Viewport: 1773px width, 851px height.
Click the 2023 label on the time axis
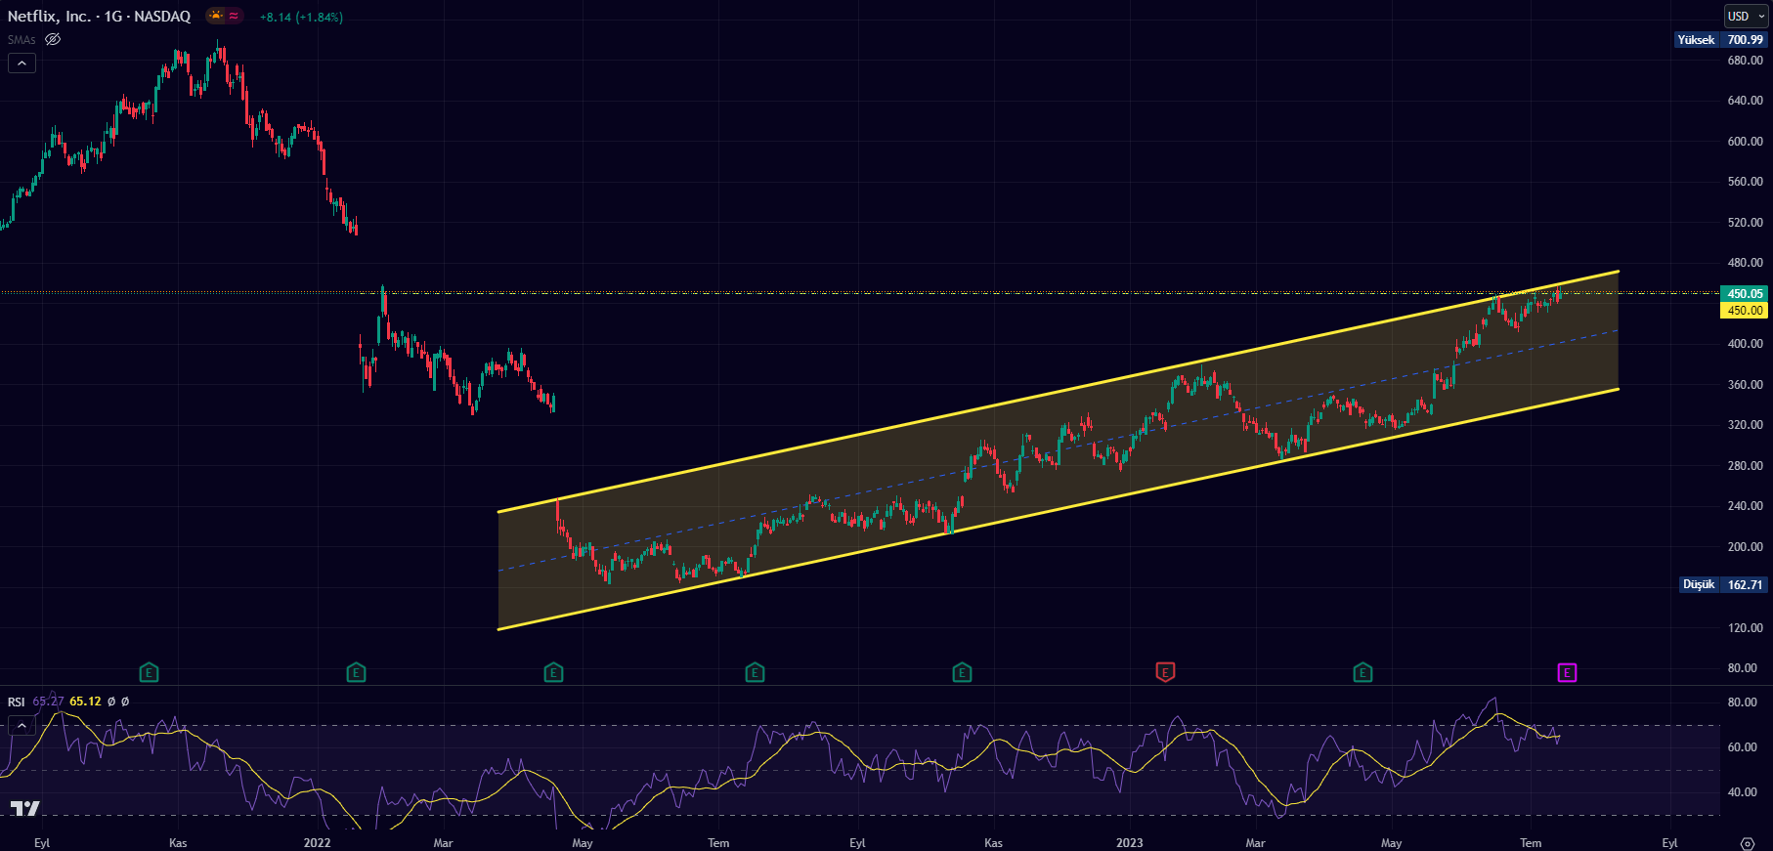coord(1129,842)
